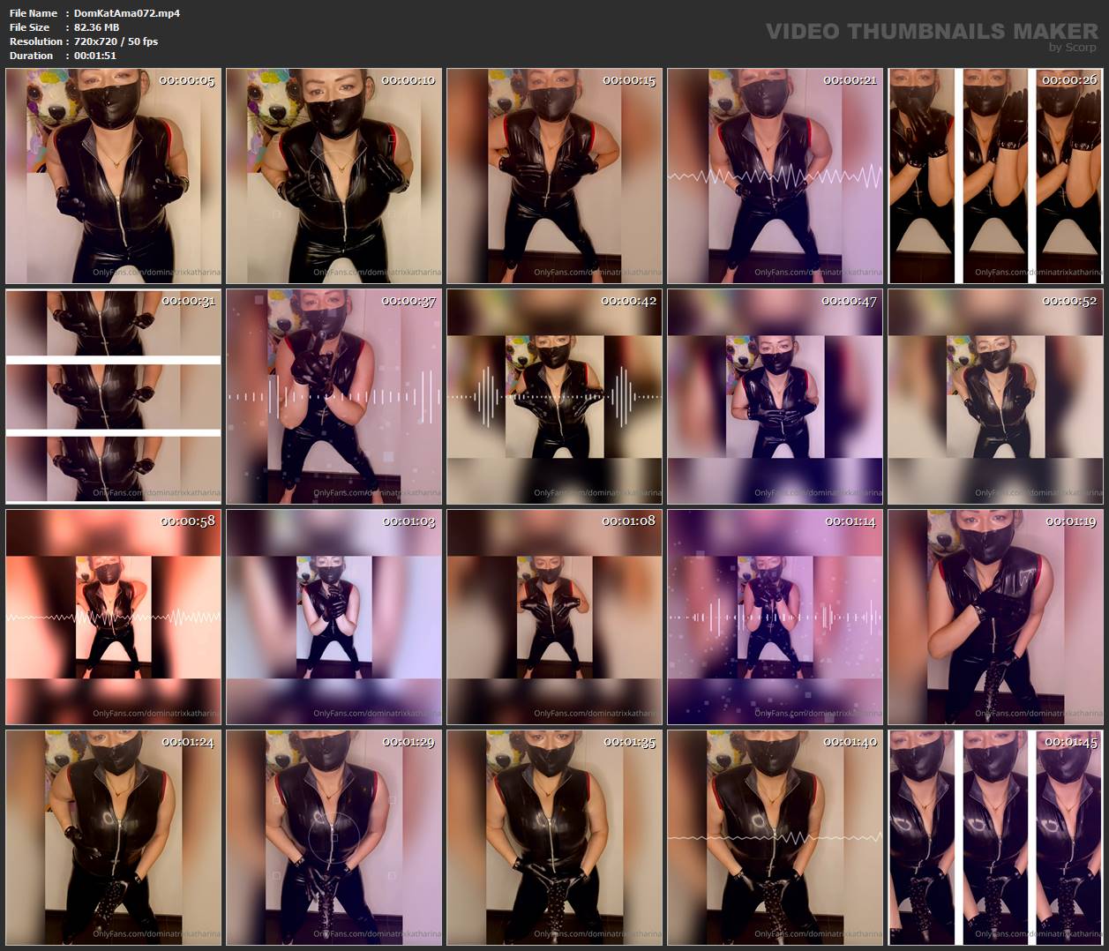Open the thumbnail stamped 00:01:03
The image size is (1109, 951).
(x=333, y=618)
